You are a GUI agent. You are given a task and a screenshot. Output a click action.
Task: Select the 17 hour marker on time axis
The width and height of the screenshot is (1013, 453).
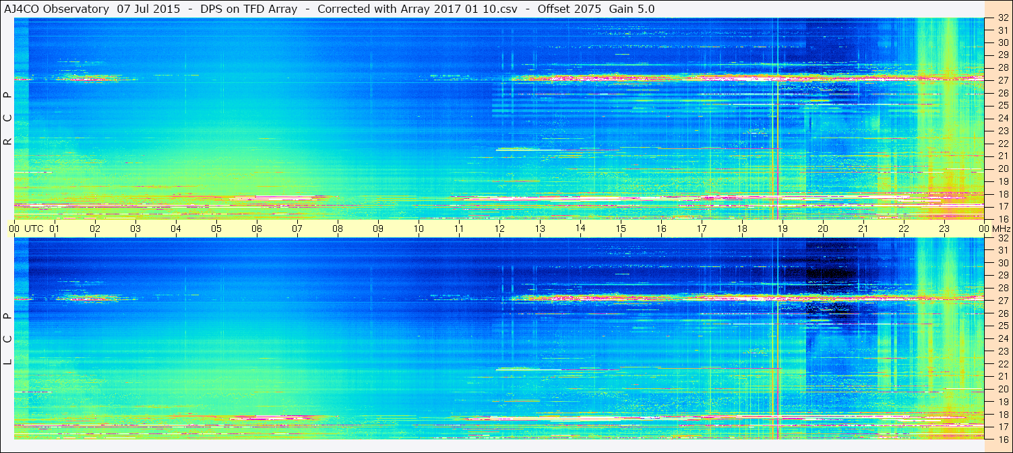[702, 229]
